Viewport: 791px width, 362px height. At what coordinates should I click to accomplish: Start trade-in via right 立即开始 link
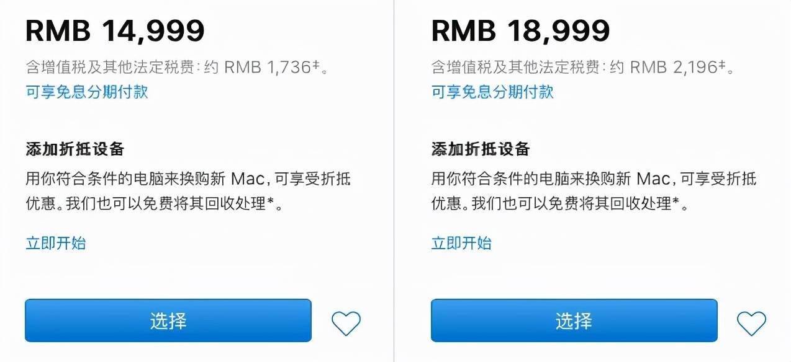(461, 243)
